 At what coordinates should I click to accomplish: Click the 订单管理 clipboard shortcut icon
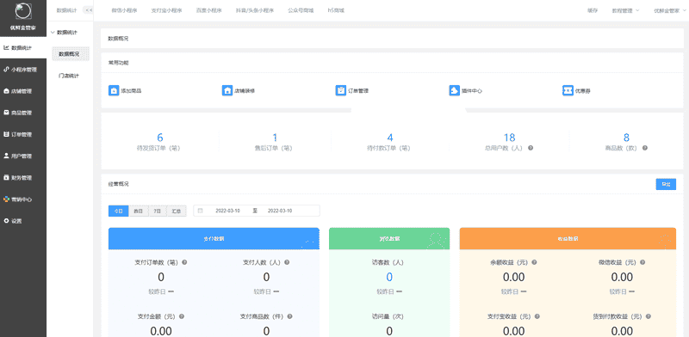click(340, 91)
